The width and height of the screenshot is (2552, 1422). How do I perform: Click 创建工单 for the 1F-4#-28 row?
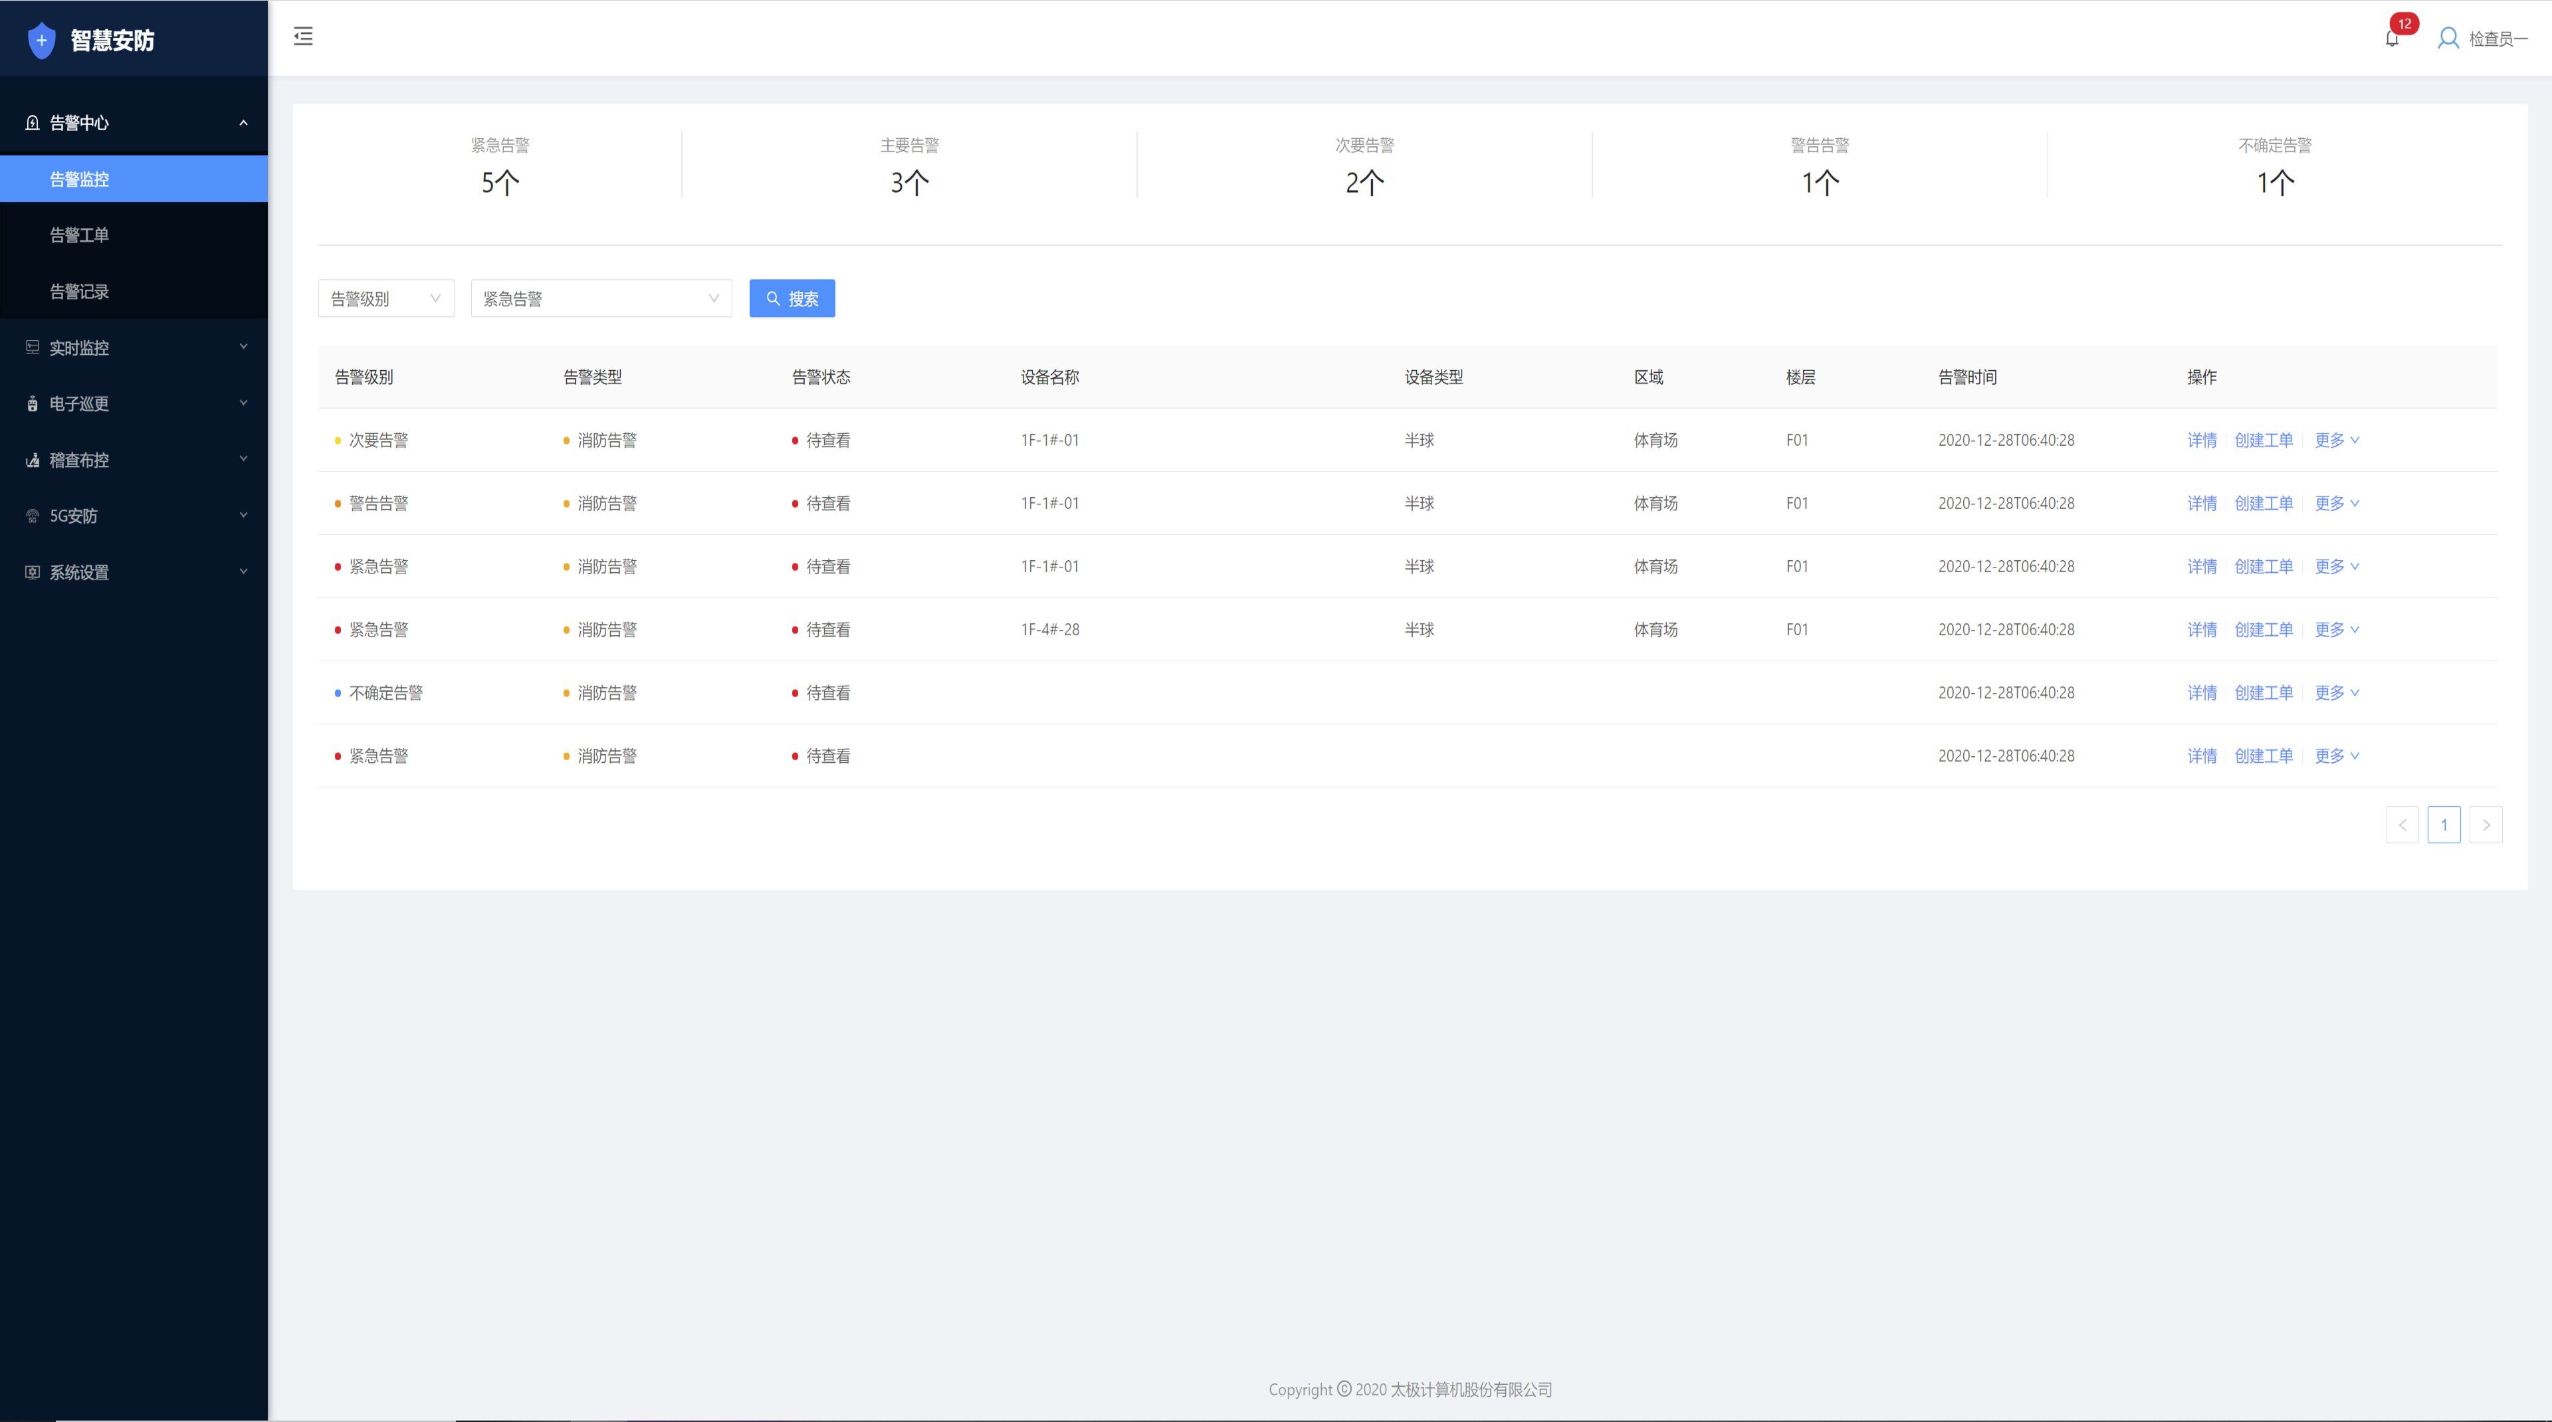[x=2264, y=630]
